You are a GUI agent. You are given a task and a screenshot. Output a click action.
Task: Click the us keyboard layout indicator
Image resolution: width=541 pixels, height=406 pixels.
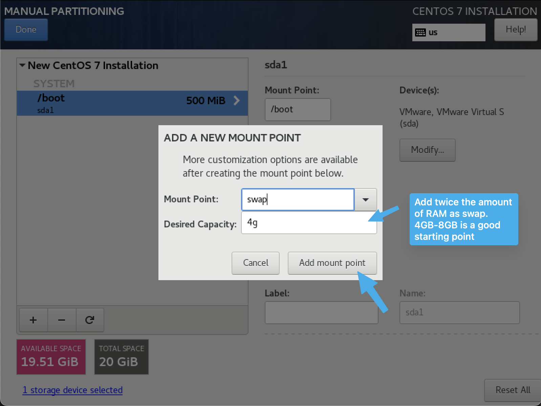pyautogui.click(x=449, y=32)
